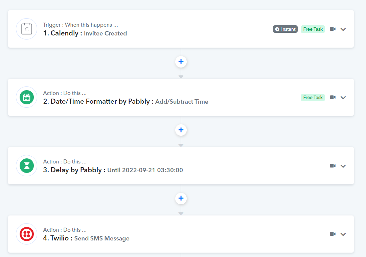The image size is (366, 257).
Task: Expand the Delay by Pabbly step
Action: coord(343,166)
